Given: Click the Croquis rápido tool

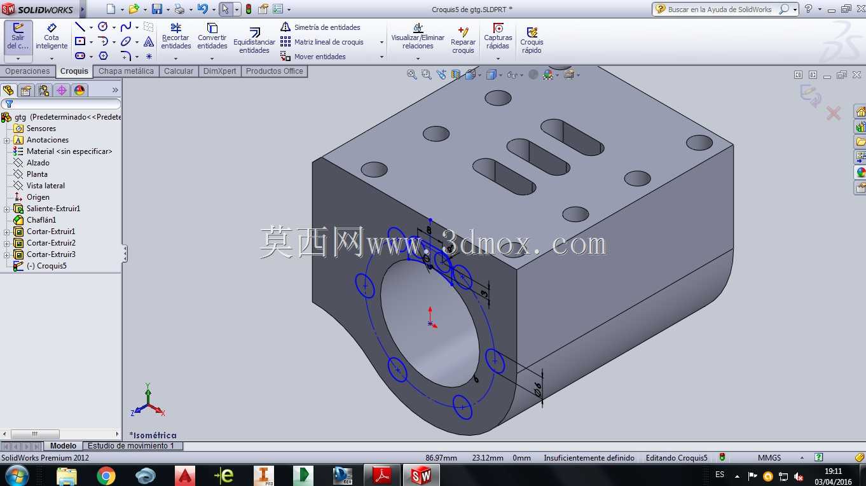Looking at the screenshot, I should click(532, 40).
